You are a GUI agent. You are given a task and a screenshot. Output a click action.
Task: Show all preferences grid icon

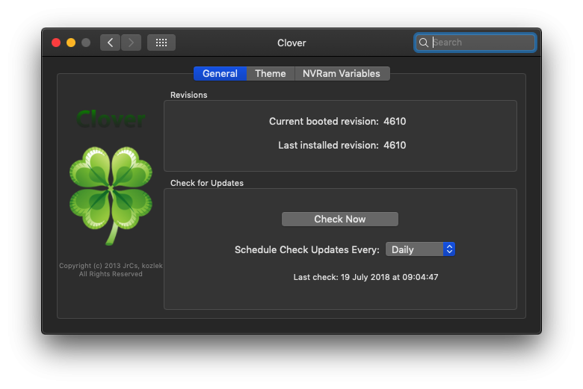tap(161, 43)
